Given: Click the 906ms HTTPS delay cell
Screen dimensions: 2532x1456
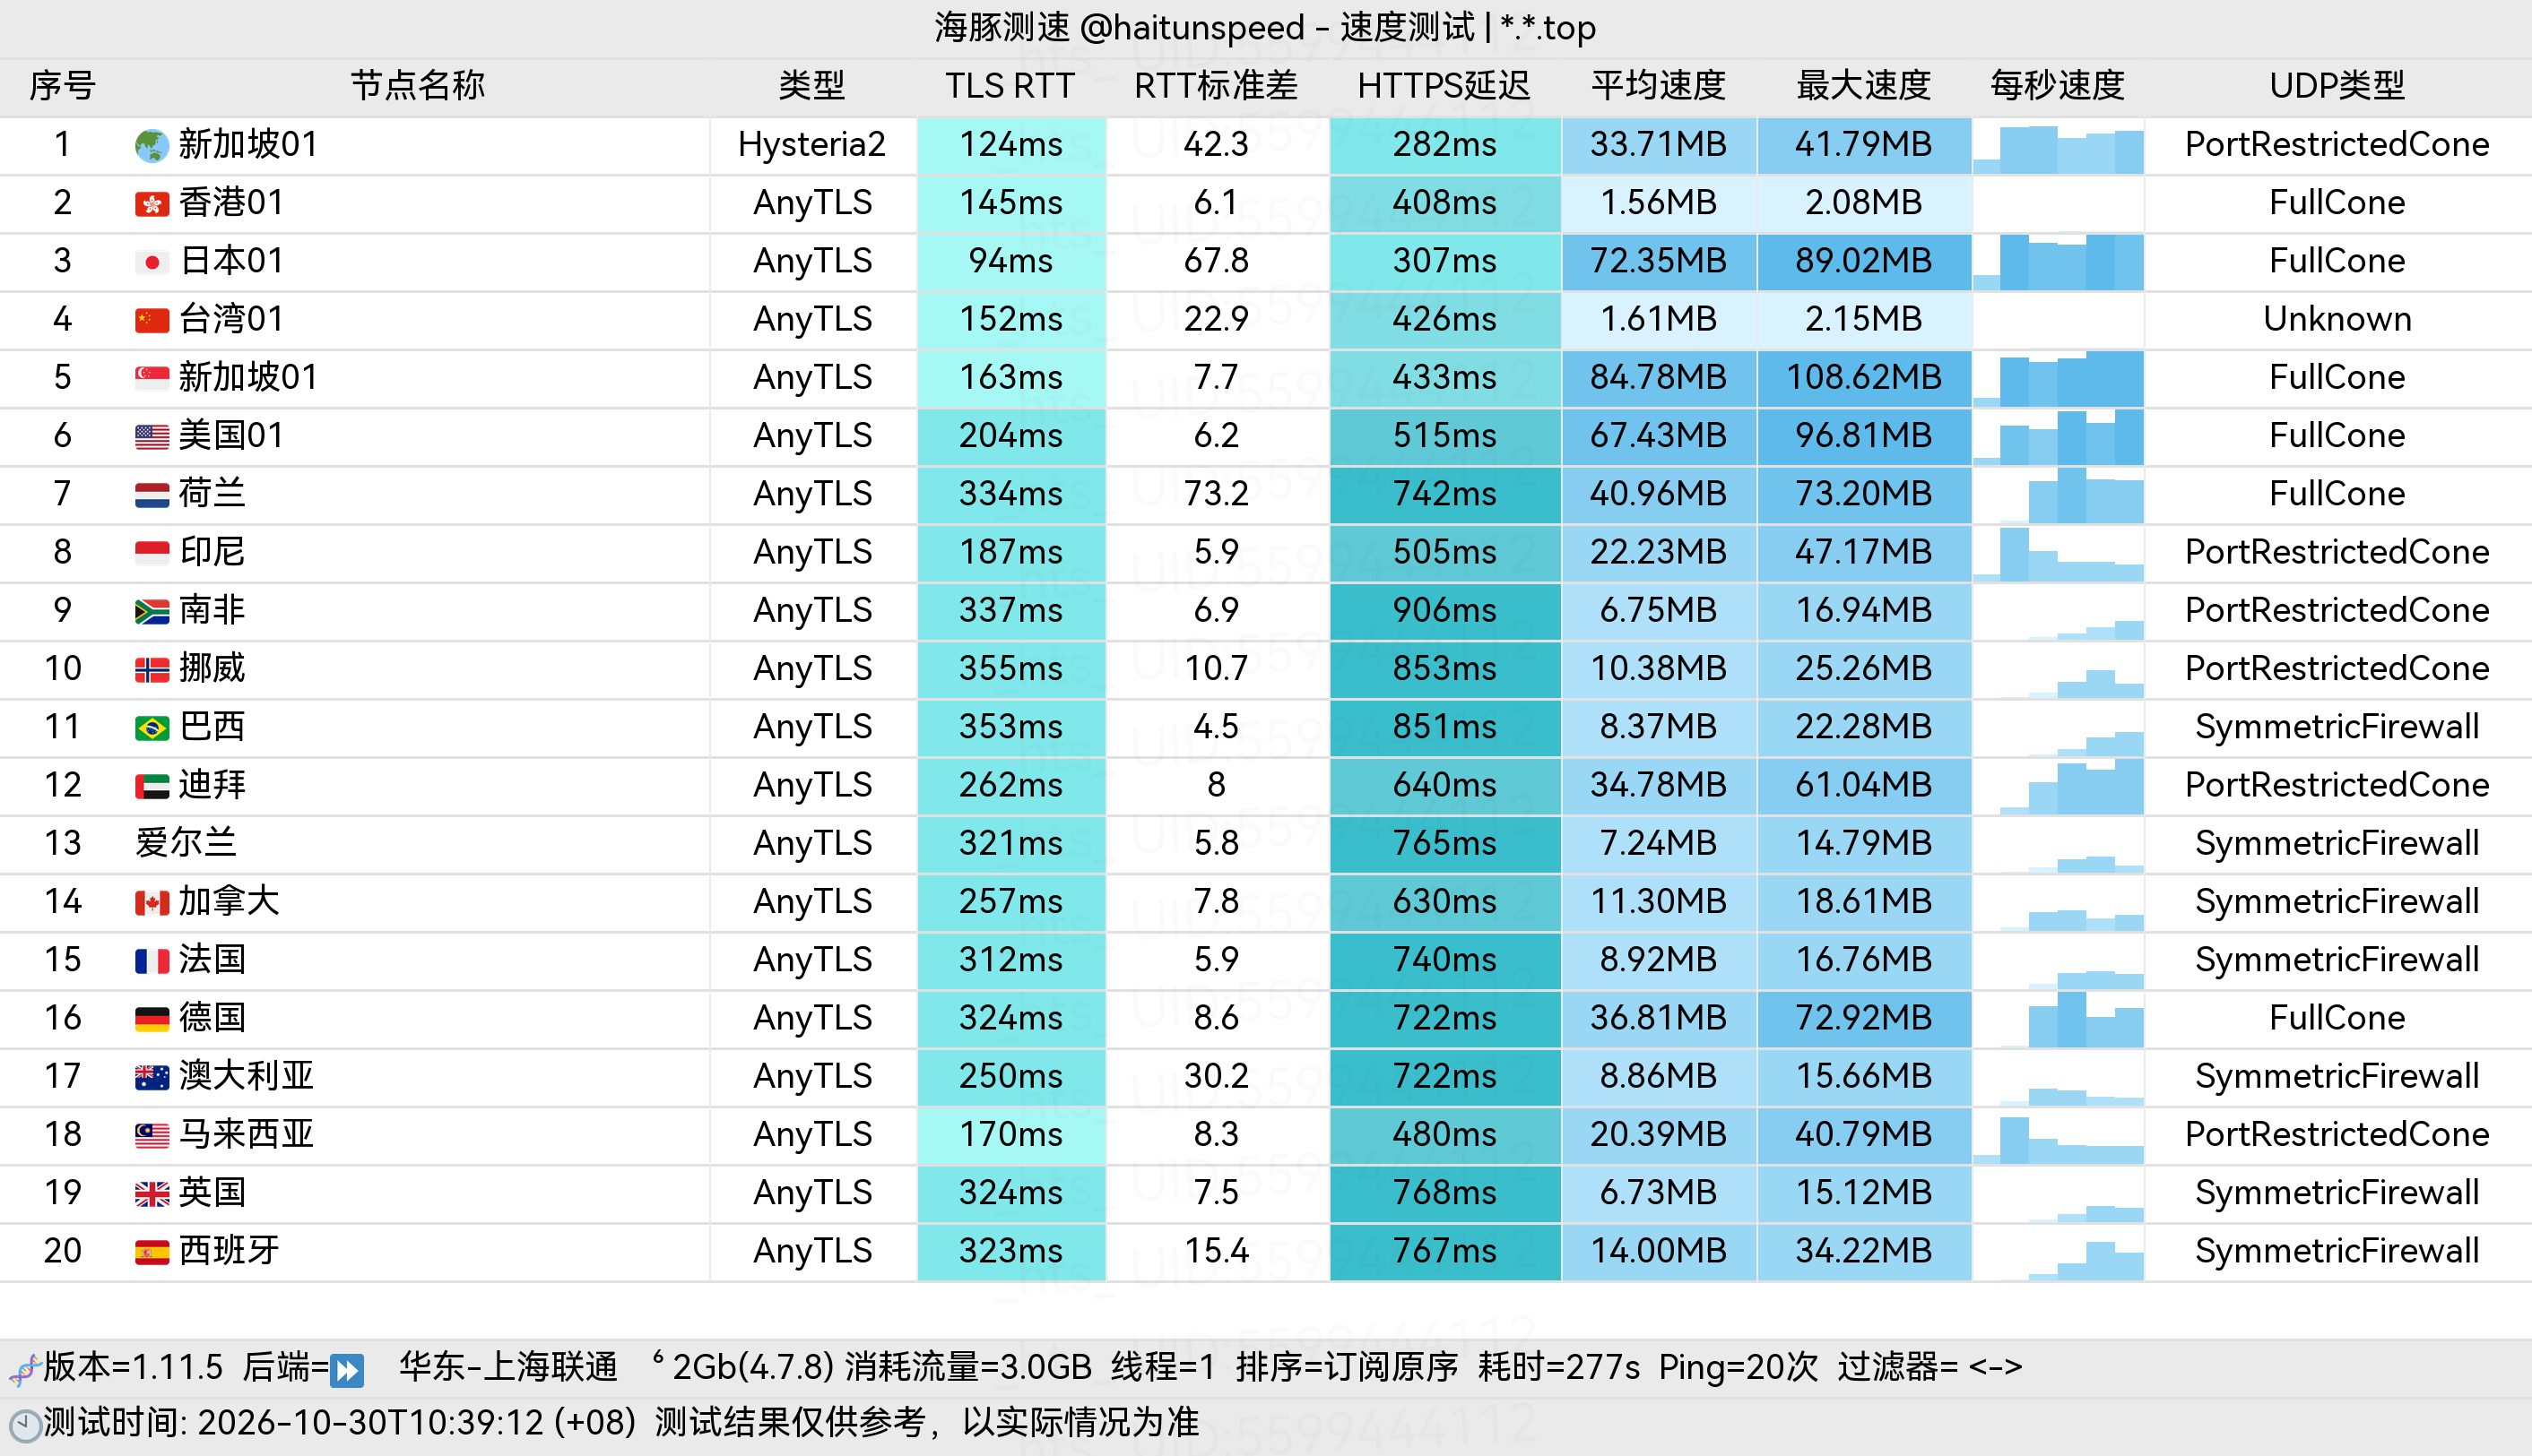Looking at the screenshot, I should pyautogui.click(x=1444, y=611).
